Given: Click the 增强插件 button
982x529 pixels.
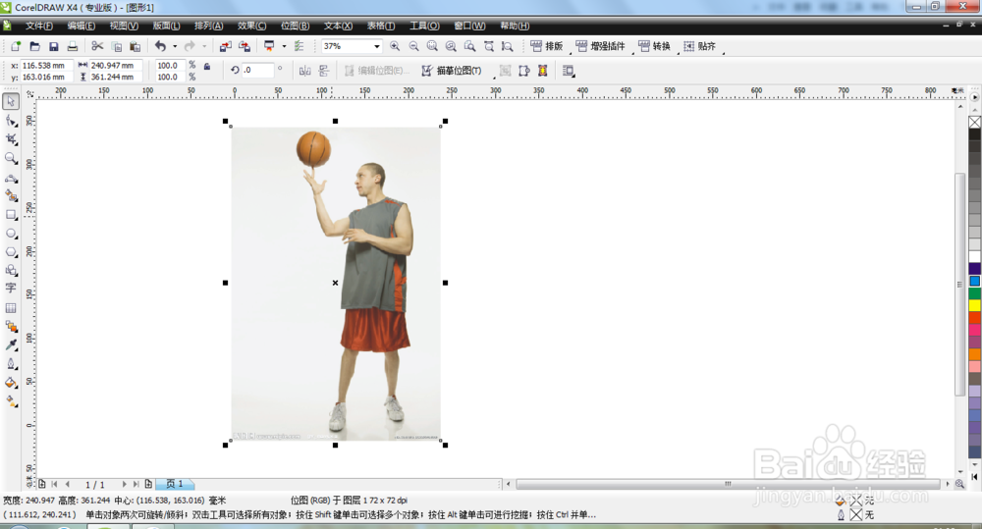Looking at the screenshot, I should (x=601, y=46).
